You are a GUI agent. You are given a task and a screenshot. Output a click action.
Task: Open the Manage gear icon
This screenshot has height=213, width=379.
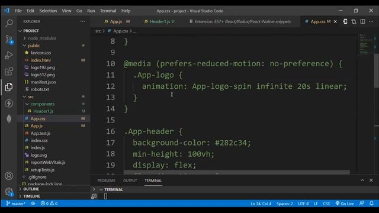coord(9,192)
